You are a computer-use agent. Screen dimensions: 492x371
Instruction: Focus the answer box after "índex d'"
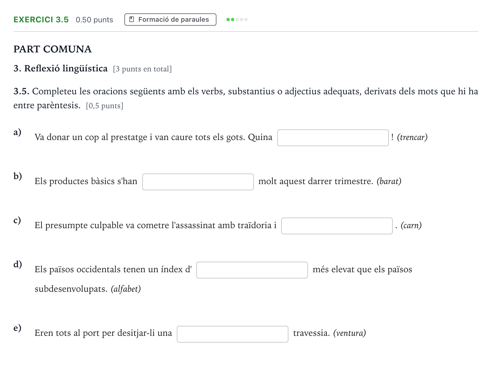252,270
